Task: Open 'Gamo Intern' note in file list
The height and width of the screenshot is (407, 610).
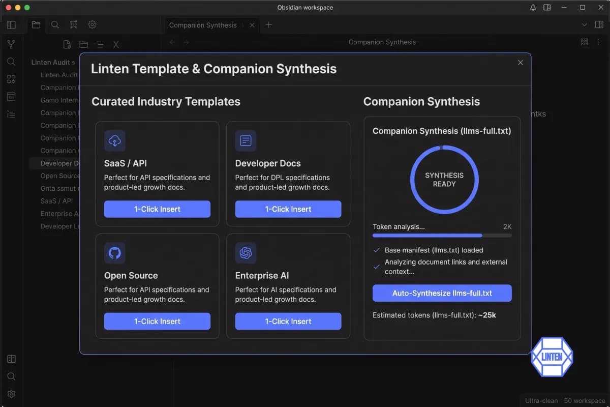Action: tap(59, 100)
